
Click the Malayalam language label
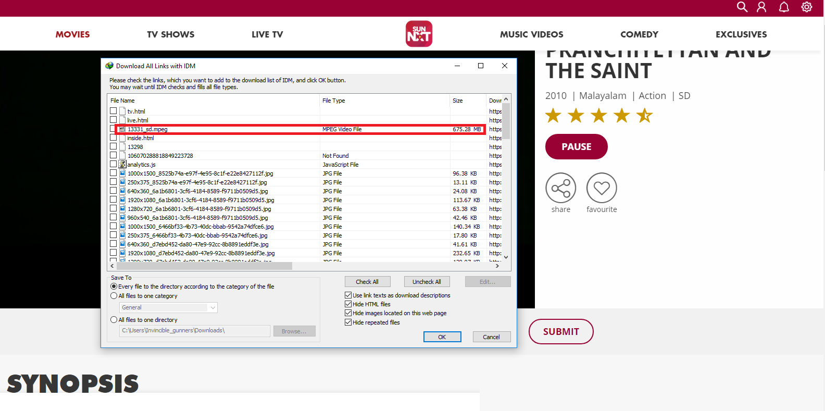coord(603,96)
